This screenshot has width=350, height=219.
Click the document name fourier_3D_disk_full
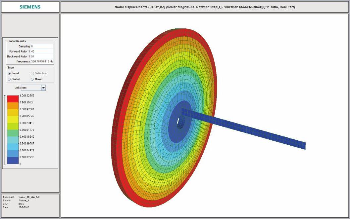click(x=29, y=197)
